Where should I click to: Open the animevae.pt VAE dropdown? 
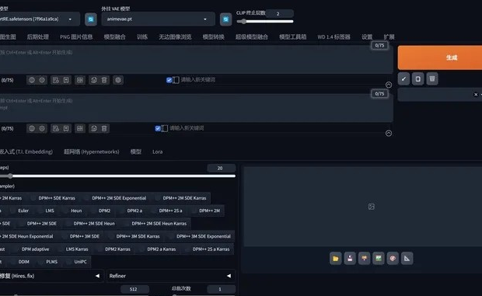158,19
